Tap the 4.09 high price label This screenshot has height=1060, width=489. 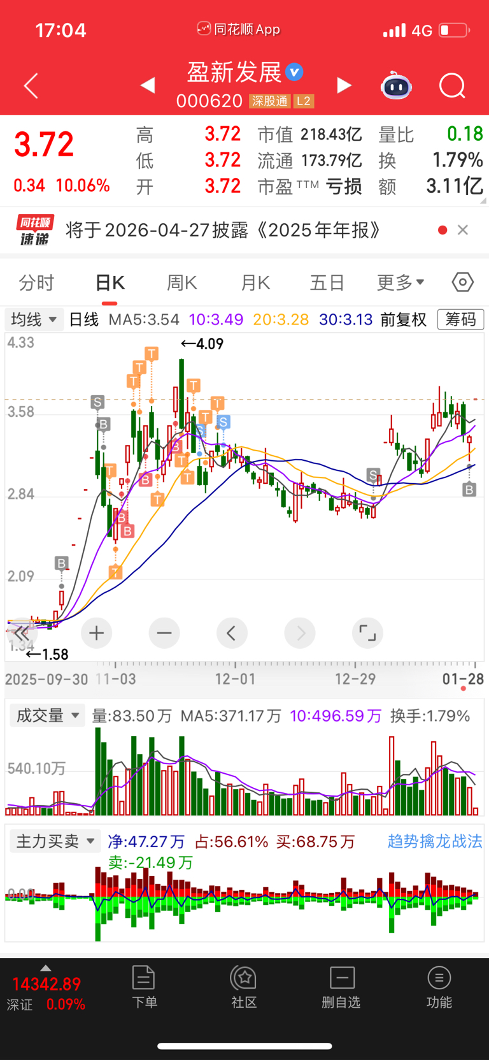pyautogui.click(x=202, y=344)
